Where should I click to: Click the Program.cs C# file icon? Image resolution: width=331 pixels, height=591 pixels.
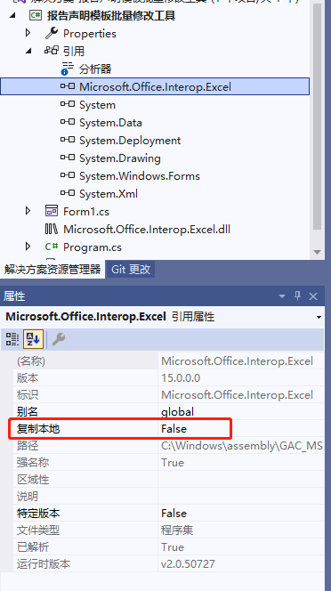pyautogui.click(x=52, y=247)
